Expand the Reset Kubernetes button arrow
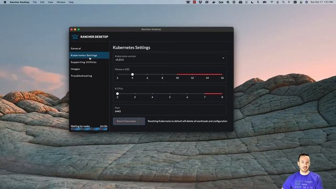336x189 pixels. click(x=142, y=121)
